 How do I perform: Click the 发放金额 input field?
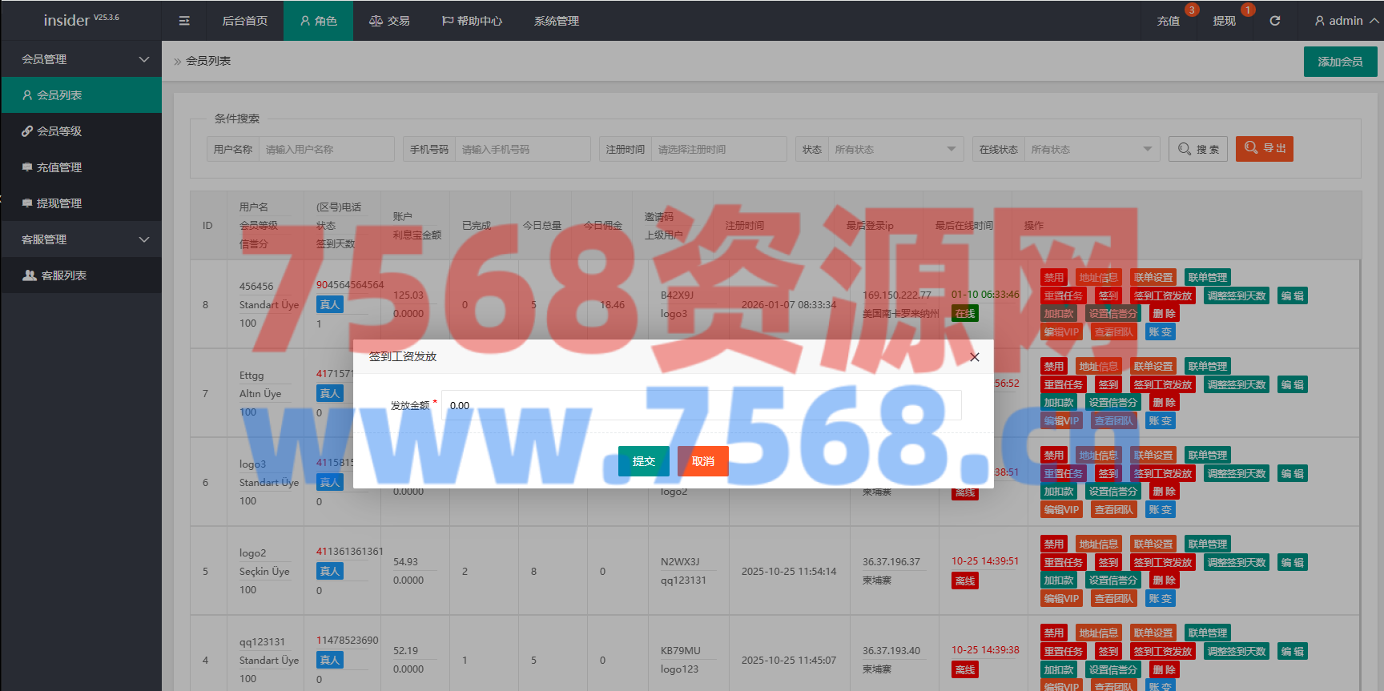tap(701, 405)
